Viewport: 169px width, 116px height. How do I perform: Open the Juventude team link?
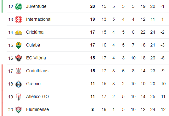coord(36,6)
